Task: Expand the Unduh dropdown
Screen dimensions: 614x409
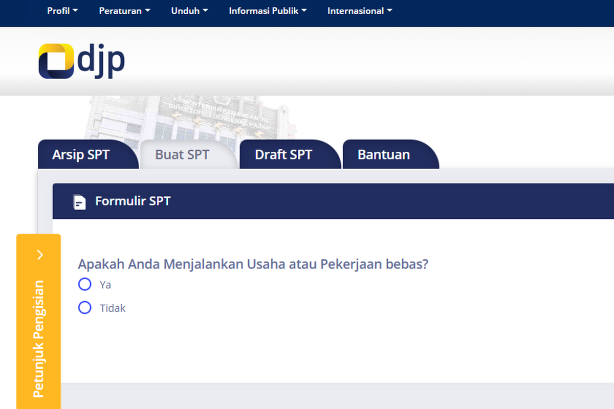Action: point(189,10)
